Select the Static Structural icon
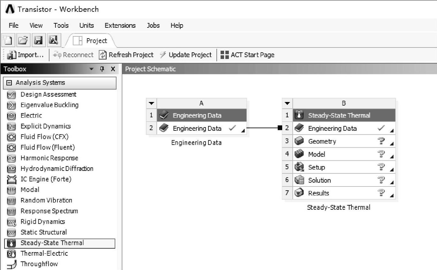The height and width of the screenshot is (270, 437). [x=11, y=232]
